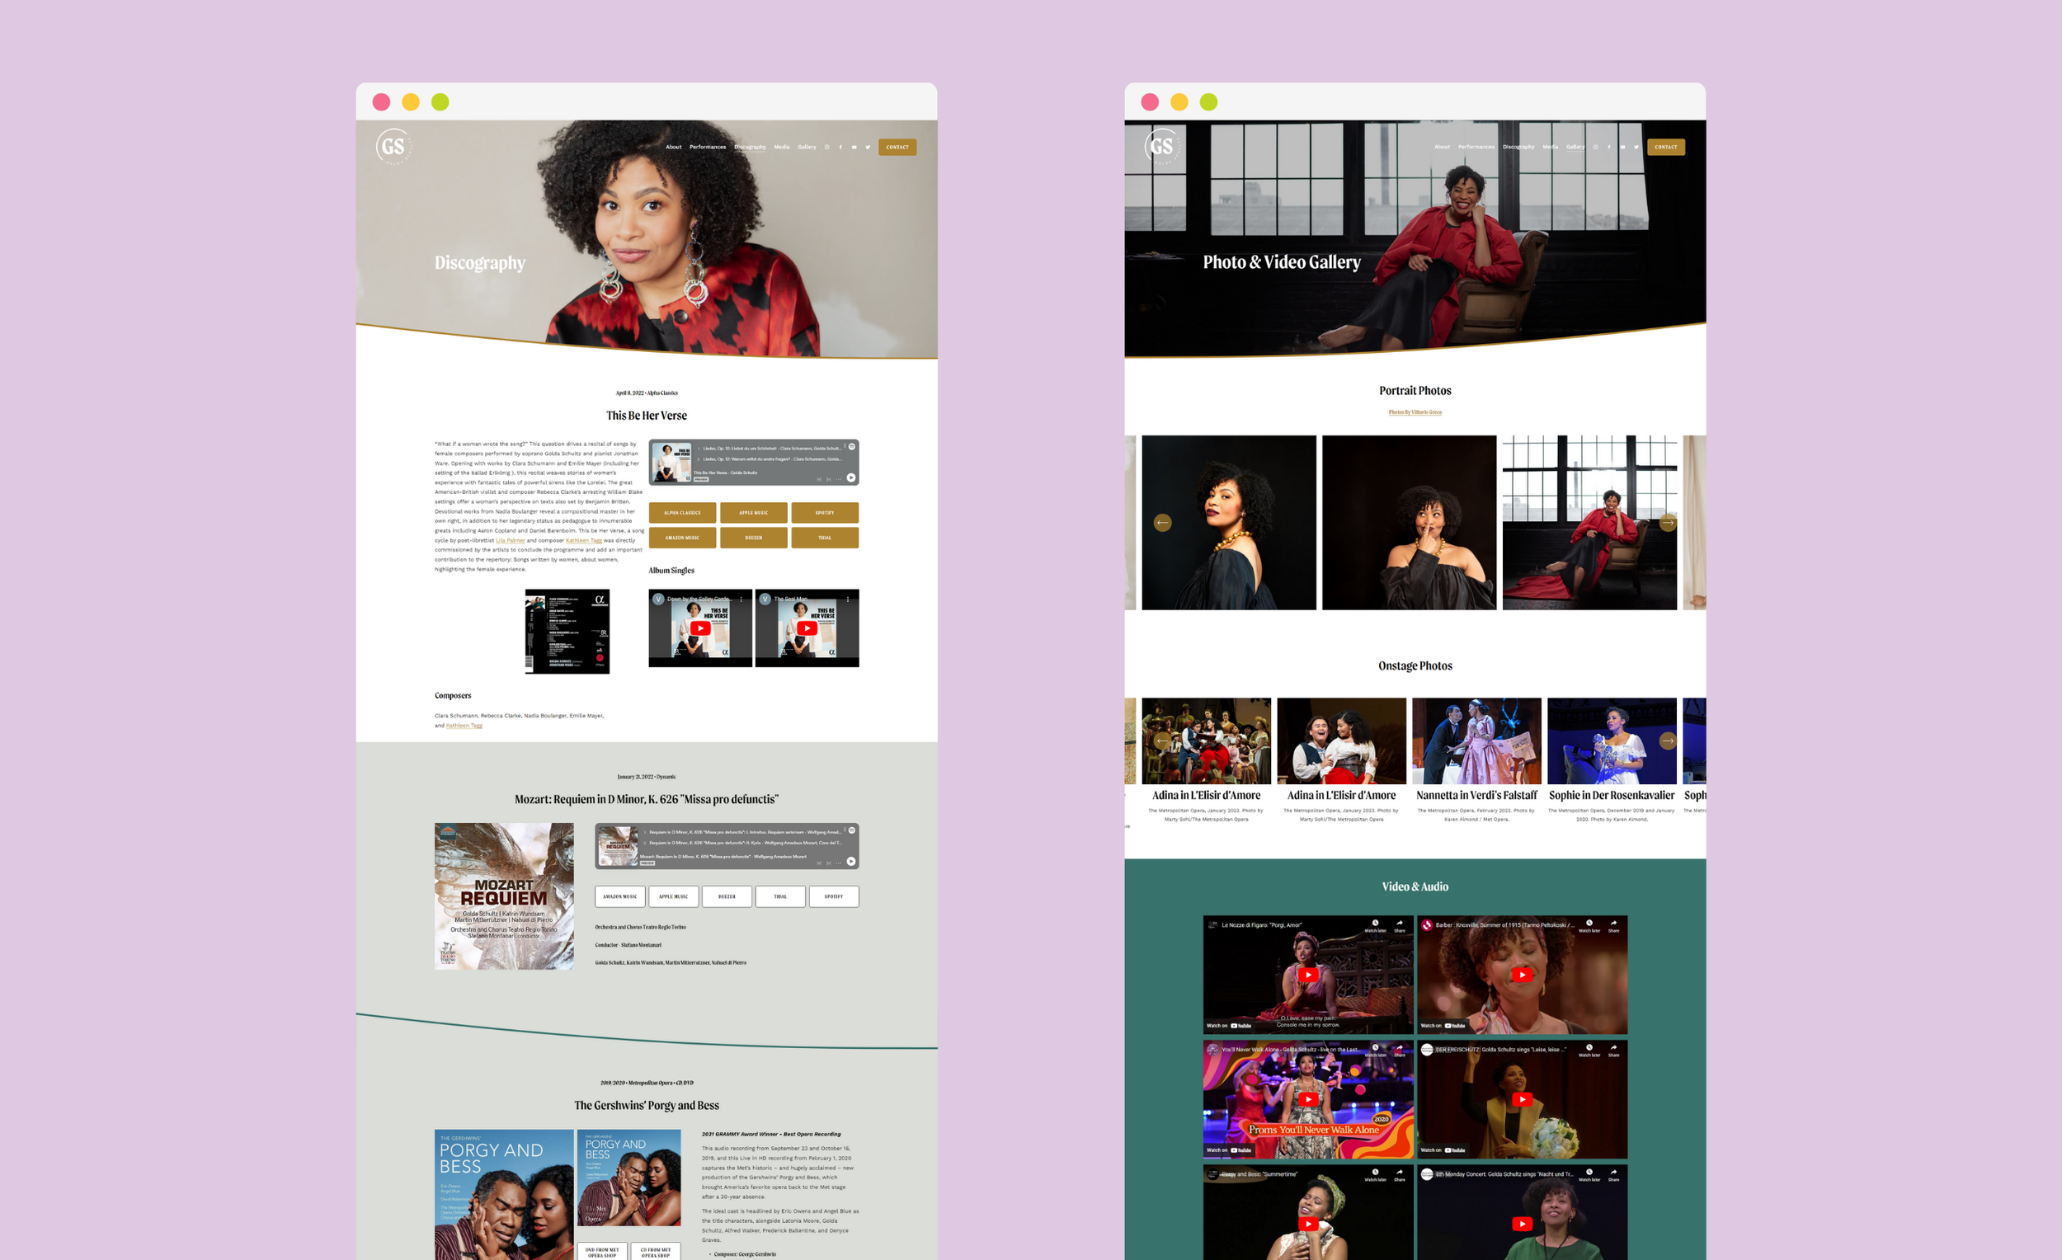
Task: Open Media menu item on Discography page
Action: 781,148
